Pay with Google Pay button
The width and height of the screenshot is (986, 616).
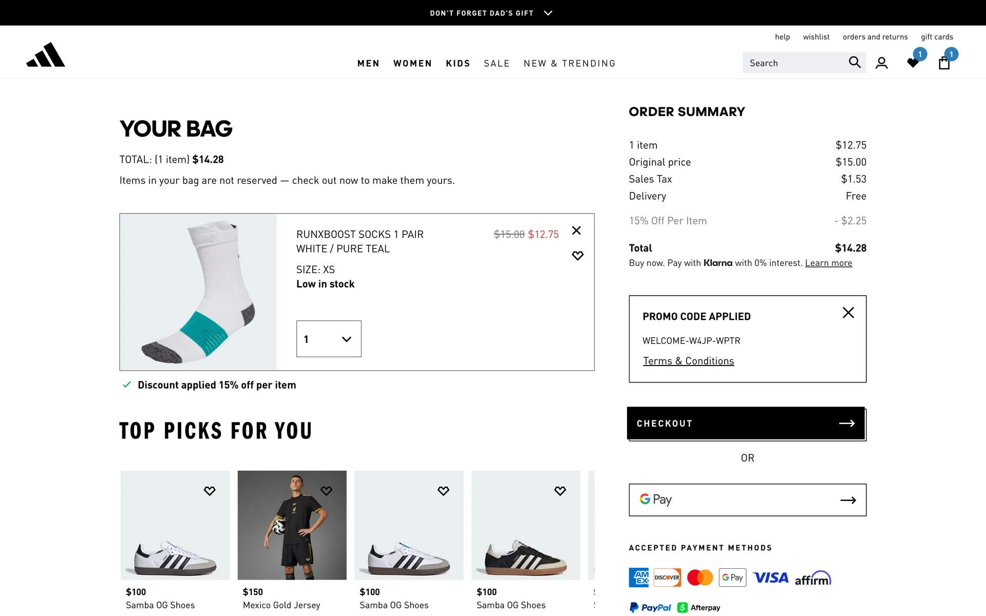pos(747,500)
